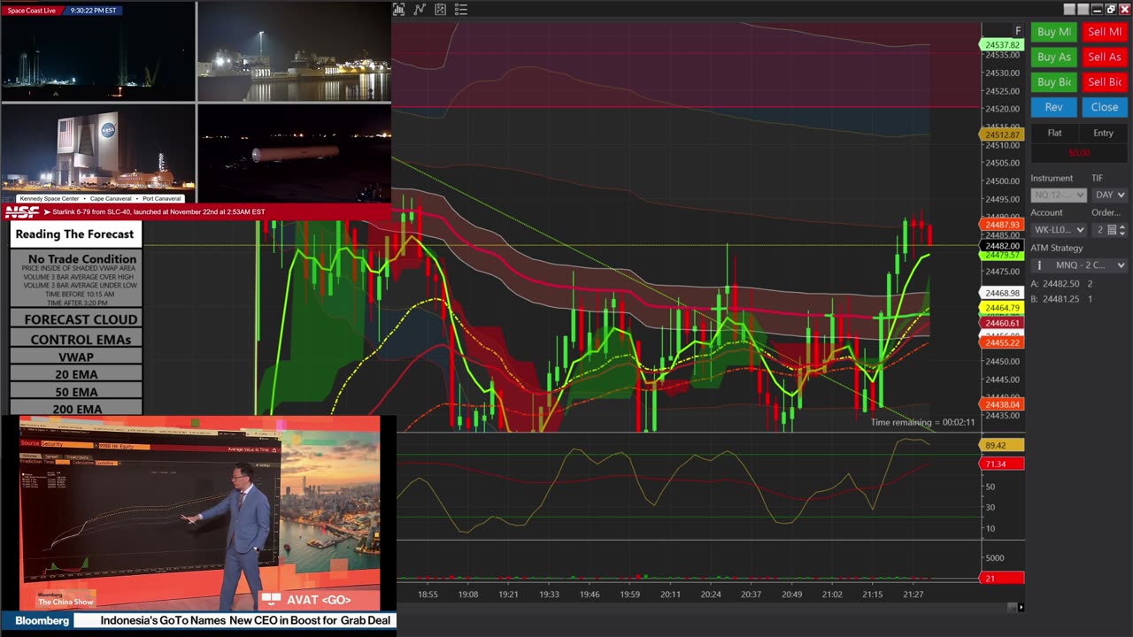Select the CONTROL EMAs legend row
1133x637 pixels.
76,340
